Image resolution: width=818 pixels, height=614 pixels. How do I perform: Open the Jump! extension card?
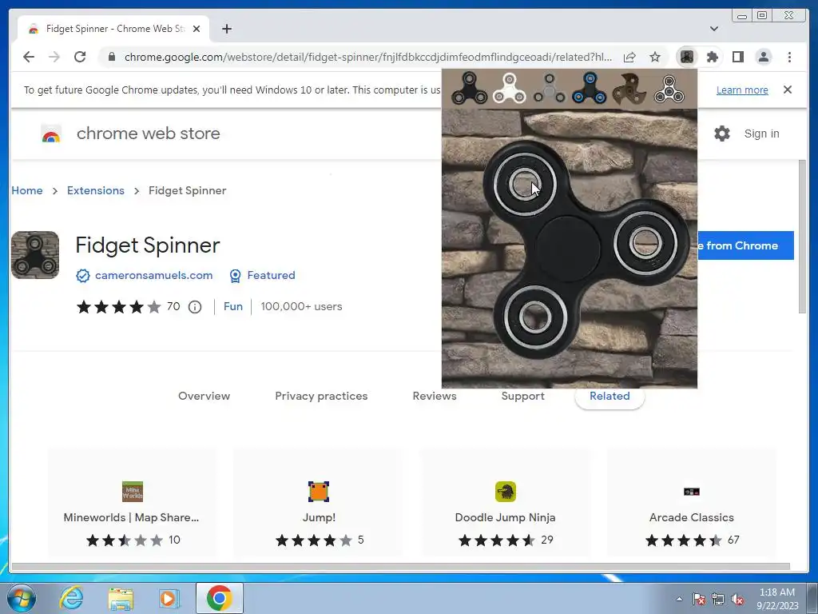318,504
